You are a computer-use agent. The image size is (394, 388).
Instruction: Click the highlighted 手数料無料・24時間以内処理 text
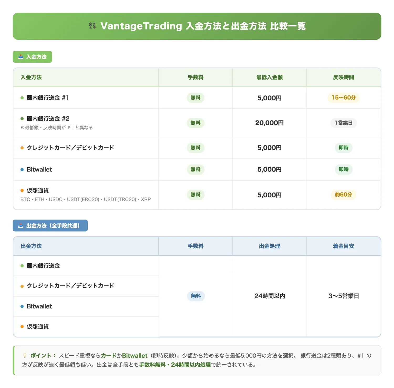[x=175, y=365]
